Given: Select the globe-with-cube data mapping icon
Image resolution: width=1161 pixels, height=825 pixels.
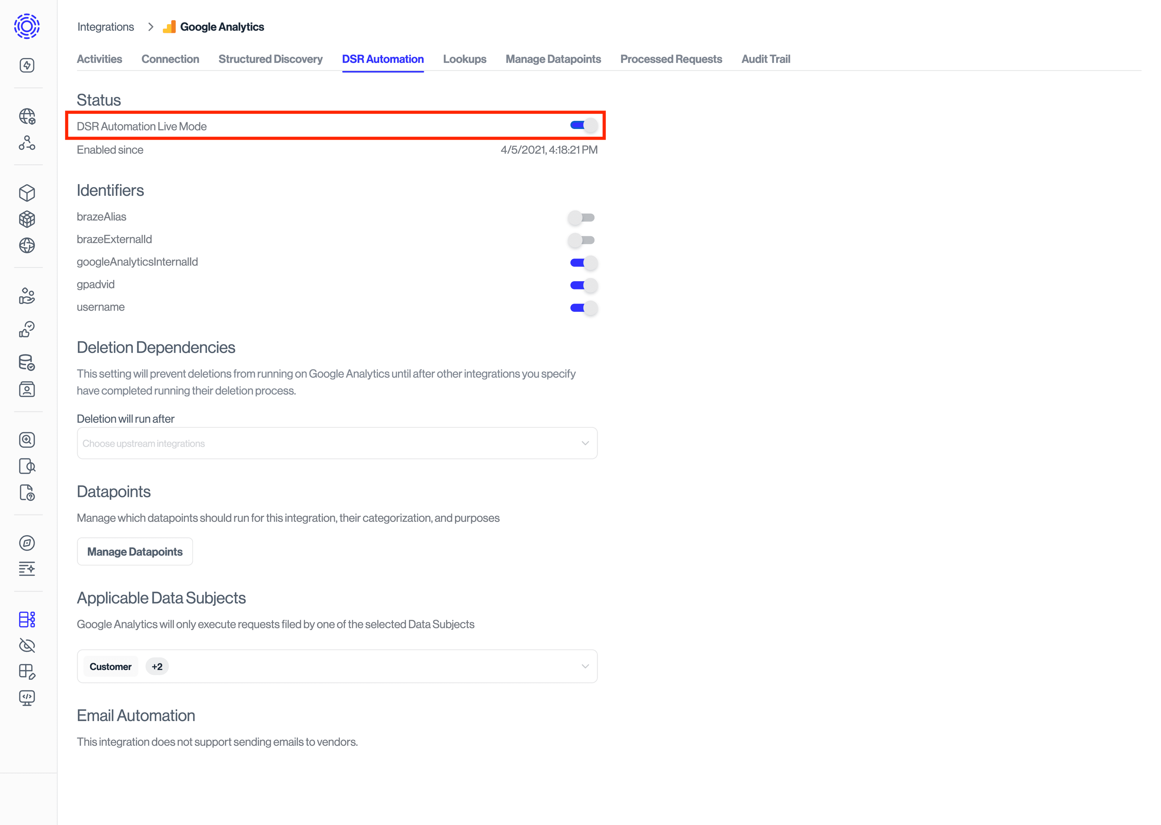Looking at the screenshot, I should tap(27, 117).
